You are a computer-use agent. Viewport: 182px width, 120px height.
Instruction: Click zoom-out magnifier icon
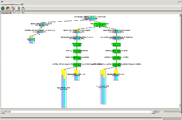(x=156, y=112)
